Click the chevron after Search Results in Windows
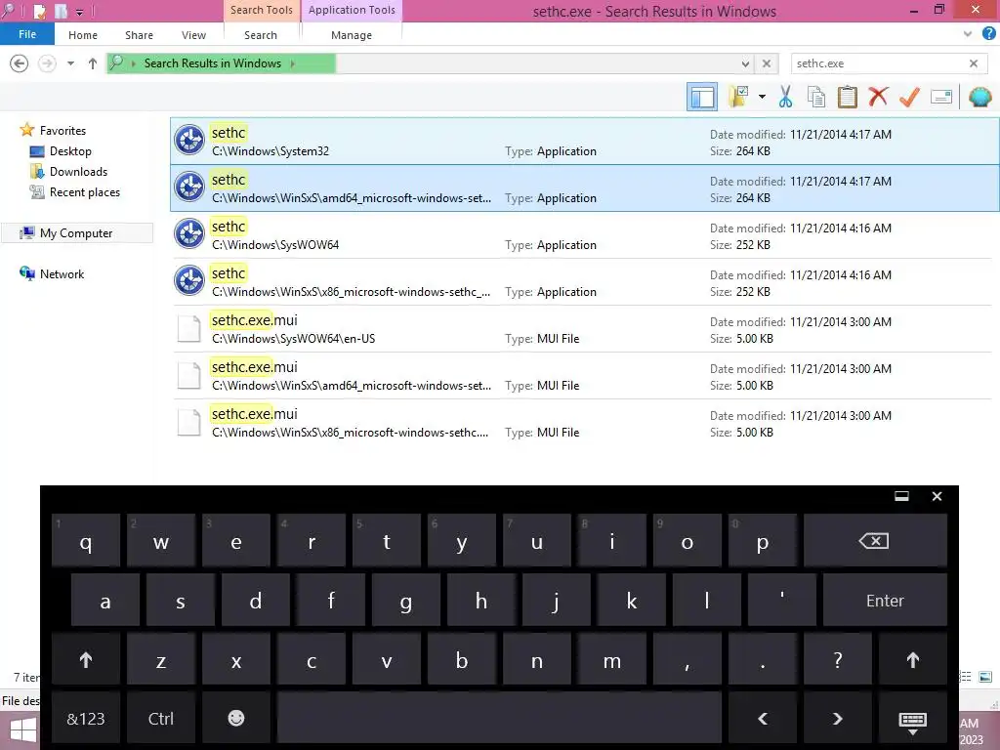1000x750 pixels. point(293,63)
